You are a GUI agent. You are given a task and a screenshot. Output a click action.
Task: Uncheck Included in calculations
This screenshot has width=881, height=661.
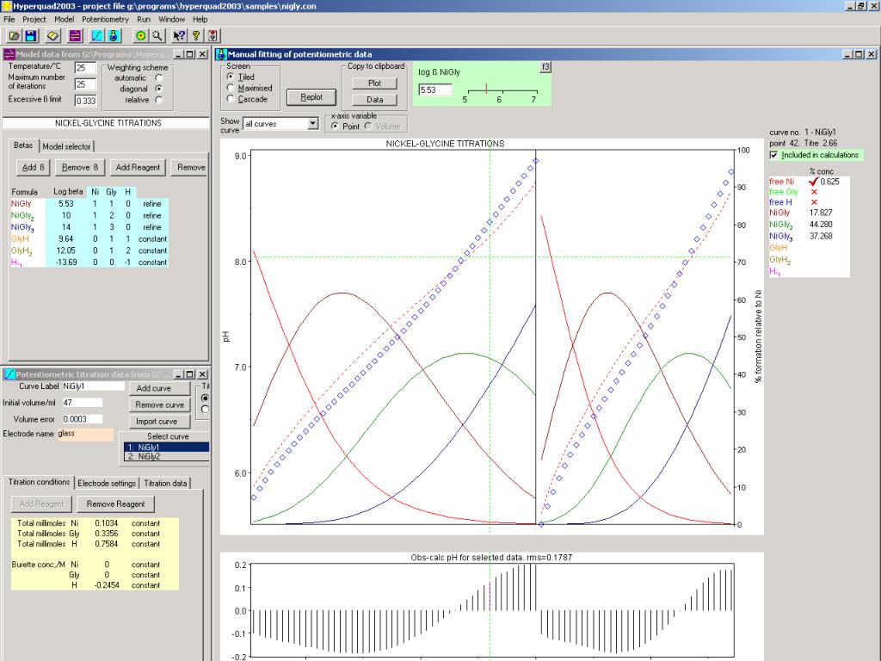point(773,155)
